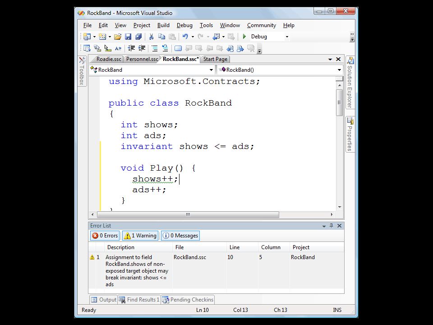Toggle the 0 Messages filter button
Screen dimensions: 433x325
click(x=180, y=236)
